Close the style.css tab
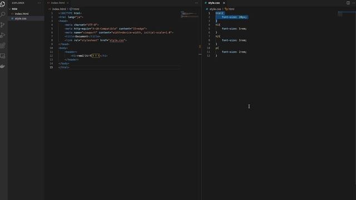 click(224, 3)
